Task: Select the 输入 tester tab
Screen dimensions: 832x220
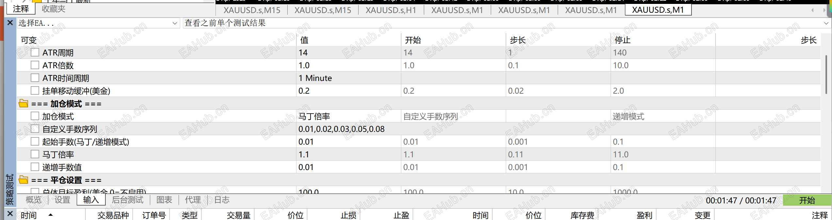Action: 91,200
